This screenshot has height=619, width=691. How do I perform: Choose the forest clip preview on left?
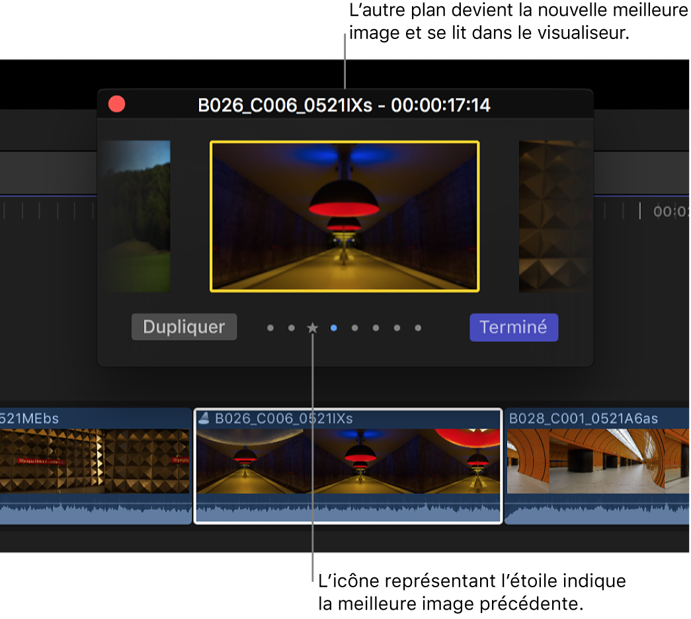coord(136,216)
